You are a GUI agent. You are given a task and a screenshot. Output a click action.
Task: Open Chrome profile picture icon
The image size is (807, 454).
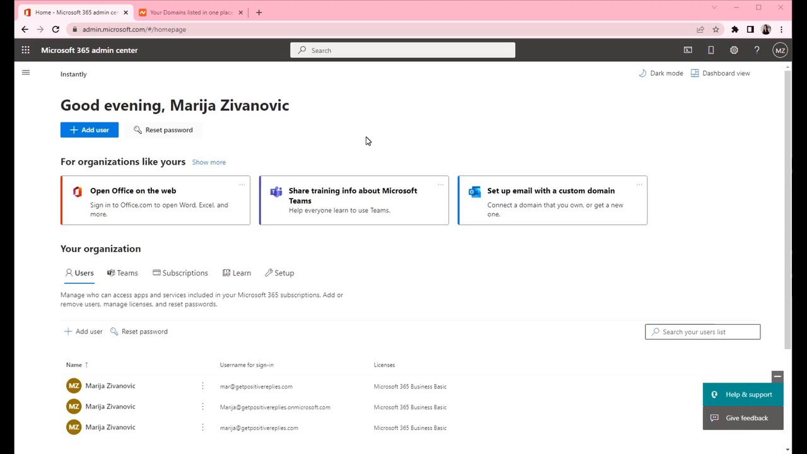(766, 29)
